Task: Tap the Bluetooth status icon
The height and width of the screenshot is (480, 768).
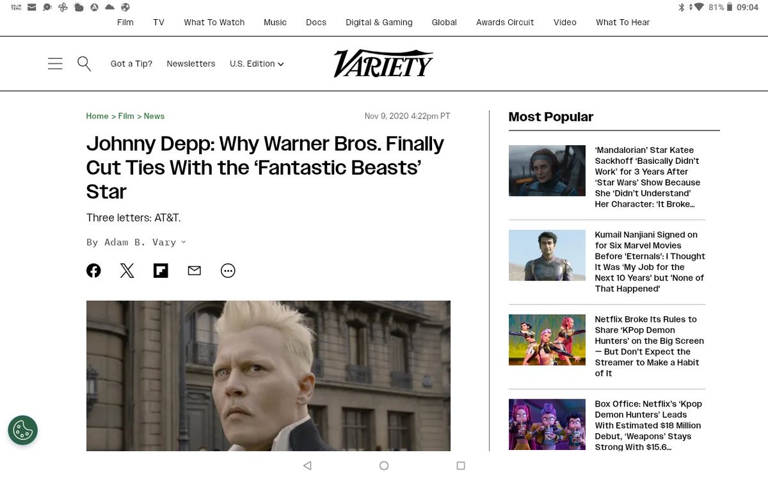Action: coord(682,7)
